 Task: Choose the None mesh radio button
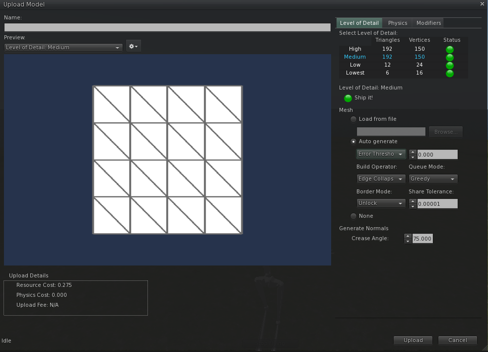pos(353,216)
